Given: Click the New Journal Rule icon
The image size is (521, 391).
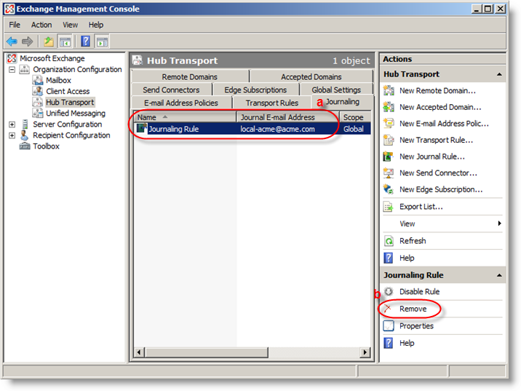Looking at the screenshot, I should (389, 157).
